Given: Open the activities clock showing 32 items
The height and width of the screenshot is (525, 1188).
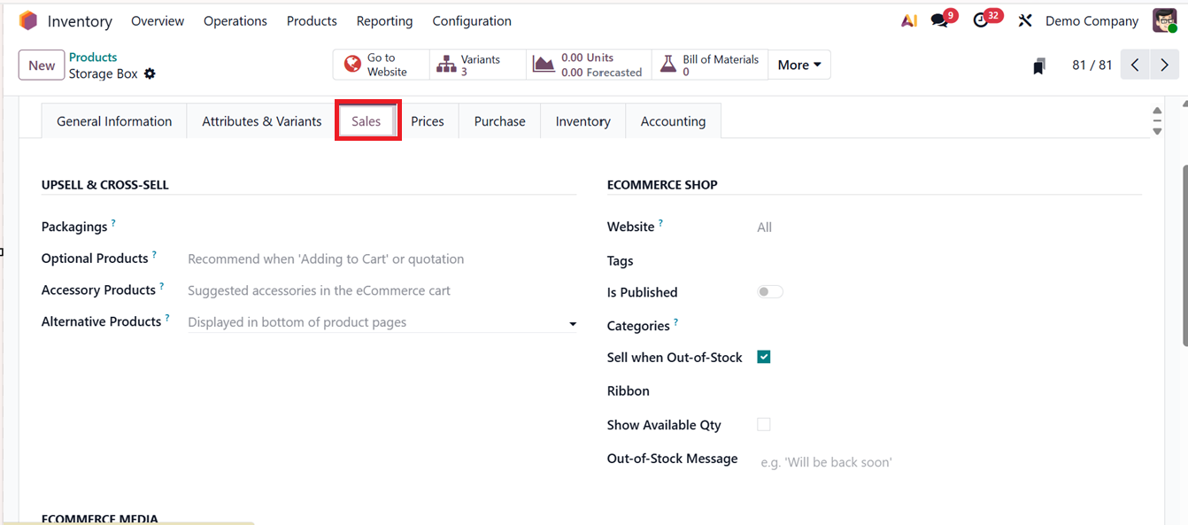Looking at the screenshot, I should pos(980,19).
